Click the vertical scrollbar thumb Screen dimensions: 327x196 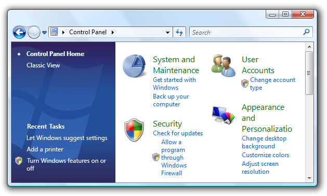[x=309, y=73]
